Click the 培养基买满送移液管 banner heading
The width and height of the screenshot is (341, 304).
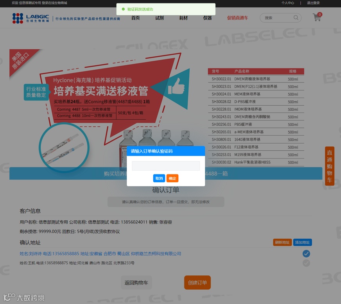101,91
